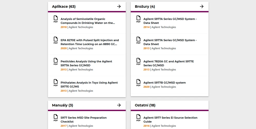The image size is (256, 129).
Task: Click the Aplikace (63) heading
Action: click(64, 6)
